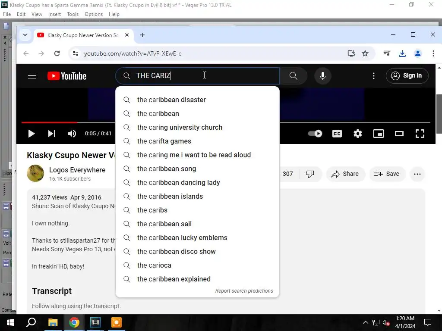
Task: Open Vegas Pro Options menu
Action: click(x=94, y=14)
